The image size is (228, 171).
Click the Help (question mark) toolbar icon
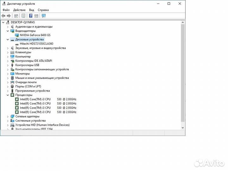tap(31, 16)
